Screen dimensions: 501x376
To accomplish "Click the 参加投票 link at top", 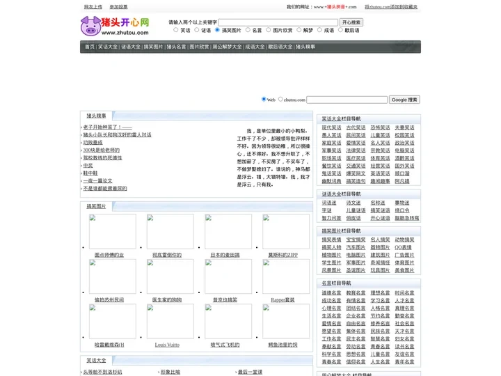I will pyautogui.click(x=118, y=7).
